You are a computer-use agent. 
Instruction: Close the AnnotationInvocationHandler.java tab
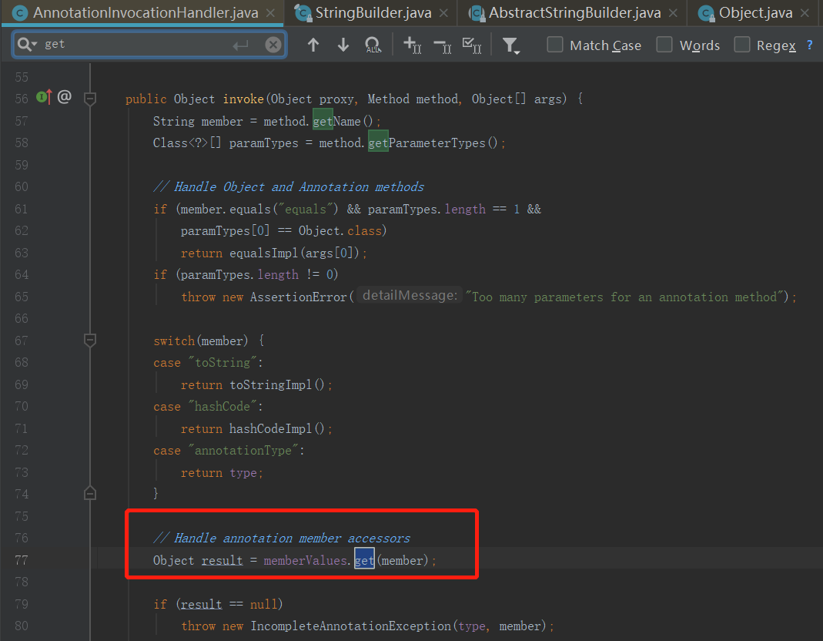tap(269, 13)
